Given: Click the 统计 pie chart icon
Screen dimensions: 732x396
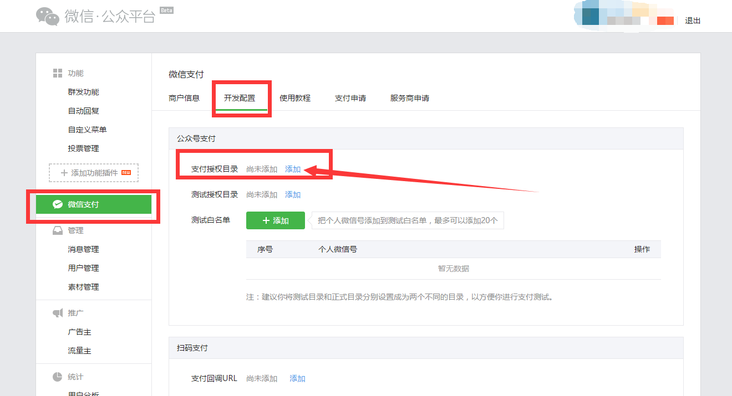Looking at the screenshot, I should tap(57, 377).
